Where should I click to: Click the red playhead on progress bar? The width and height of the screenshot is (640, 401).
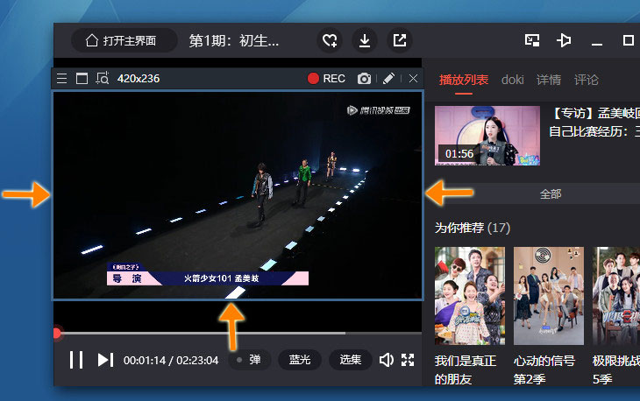pos(57,334)
